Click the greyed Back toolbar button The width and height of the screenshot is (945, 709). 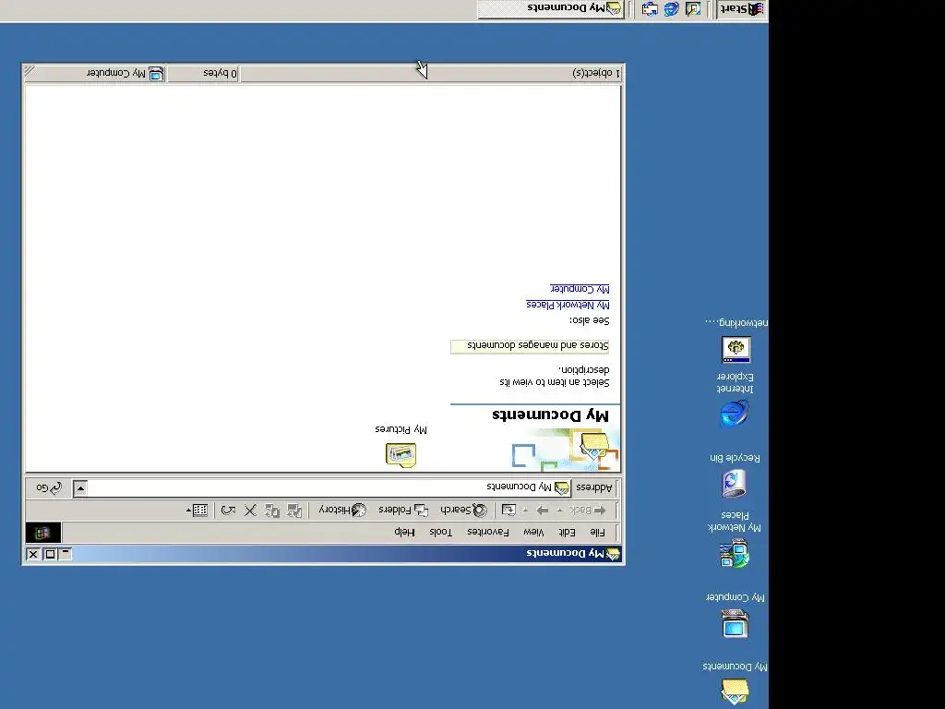click(x=588, y=510)
